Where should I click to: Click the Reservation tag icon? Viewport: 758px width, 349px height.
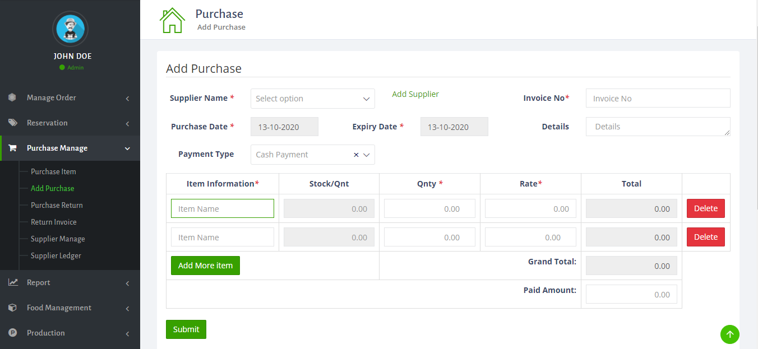click(12, 123)
